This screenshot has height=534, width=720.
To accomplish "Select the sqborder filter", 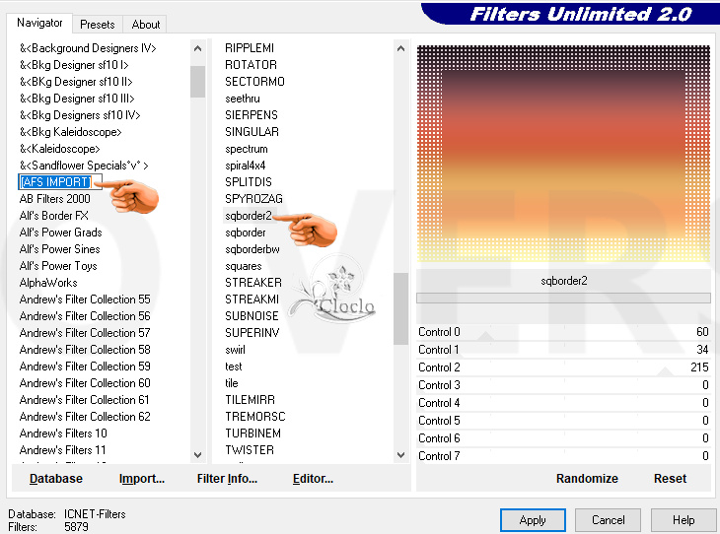I will (246, 233).
